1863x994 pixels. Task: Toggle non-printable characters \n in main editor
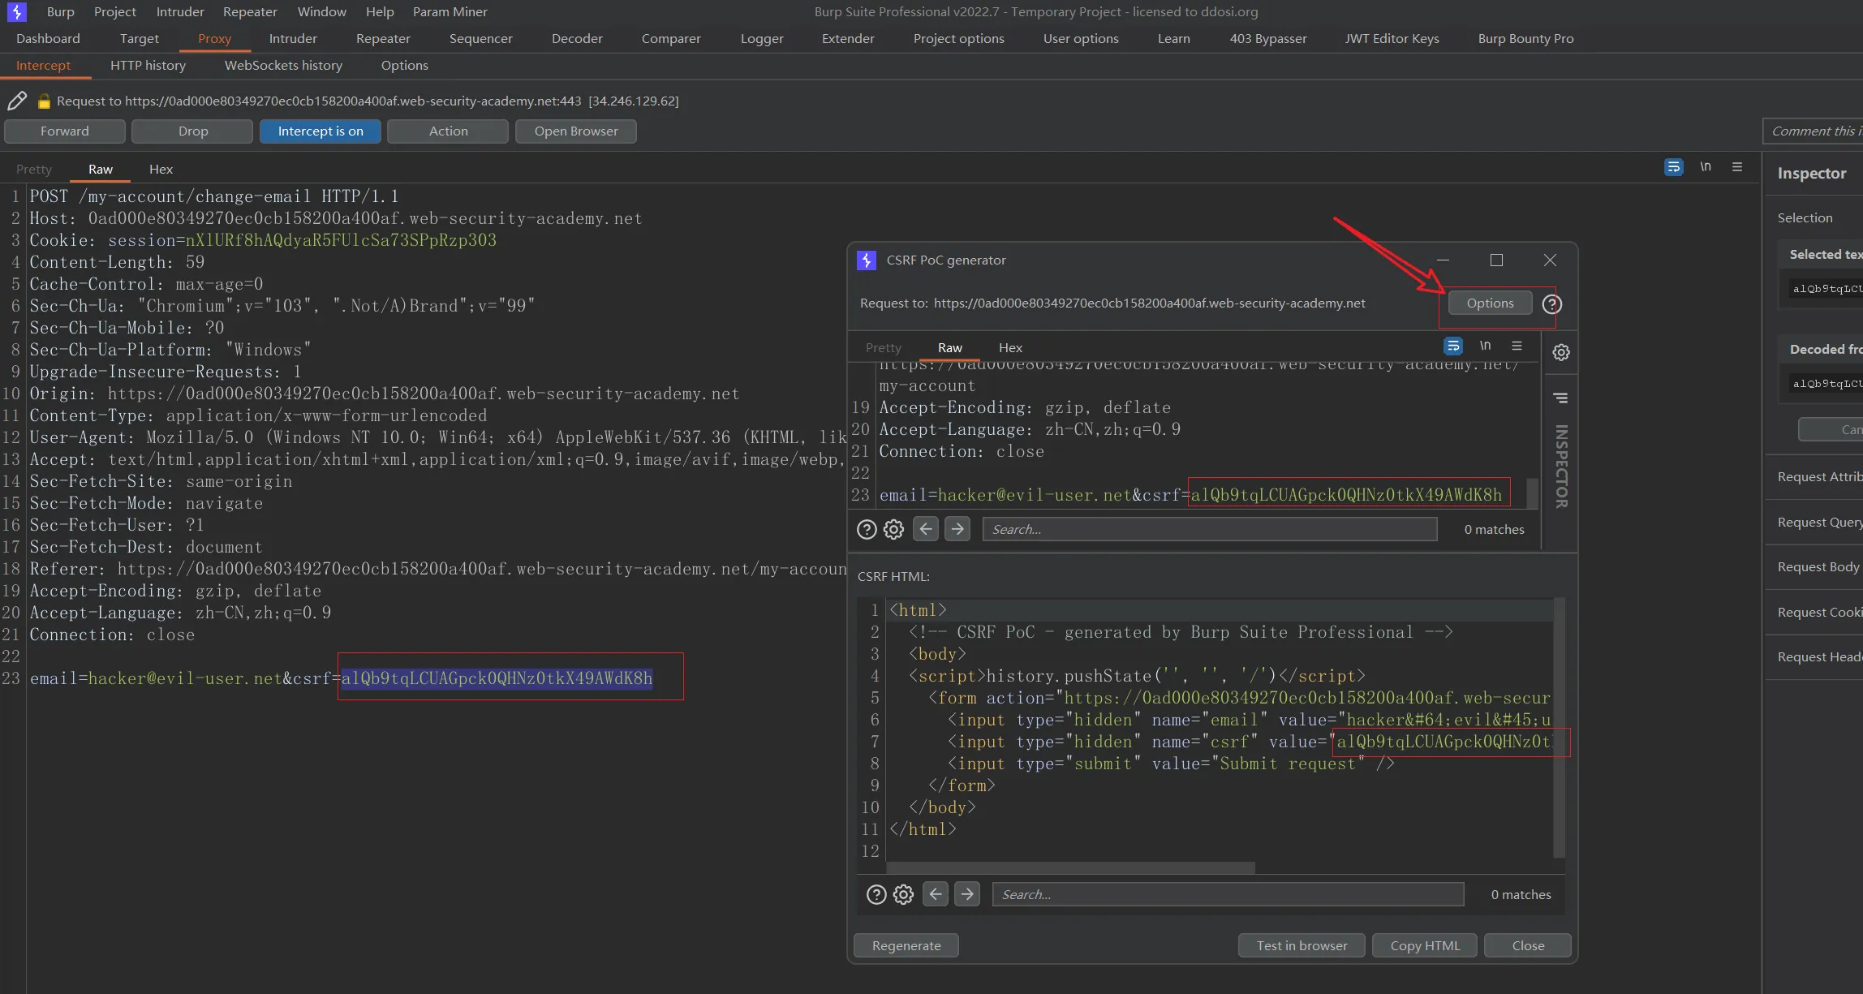pyautogui.click(x=1706, y=167)
